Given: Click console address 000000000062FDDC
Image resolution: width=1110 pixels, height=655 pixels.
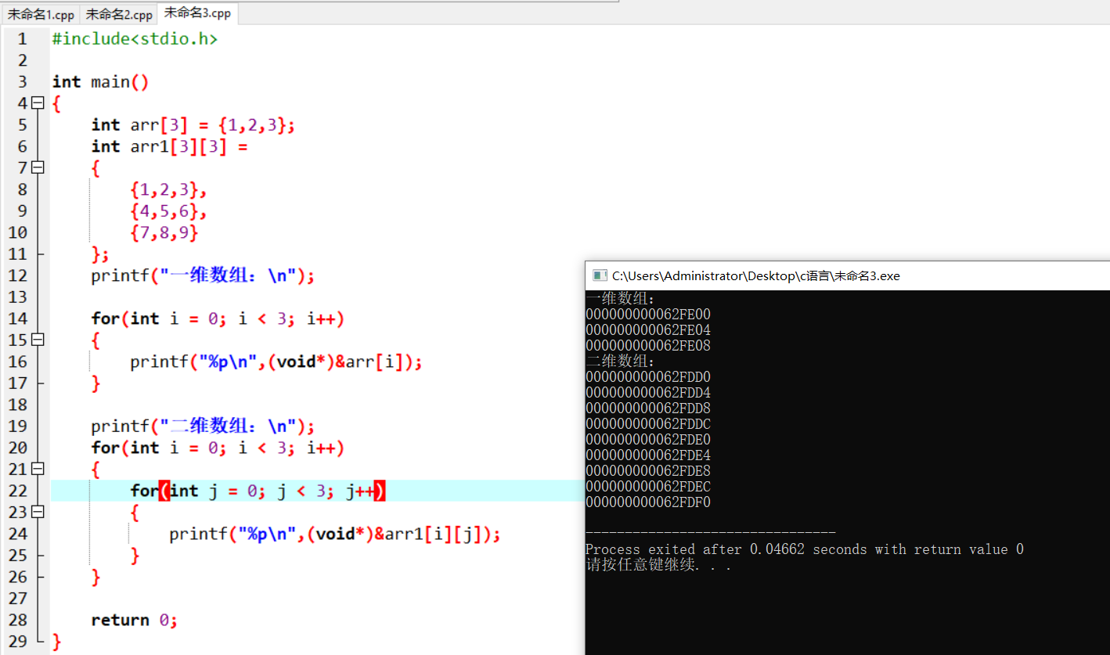Looking at the screenshot, I should (x=648, y=423).
